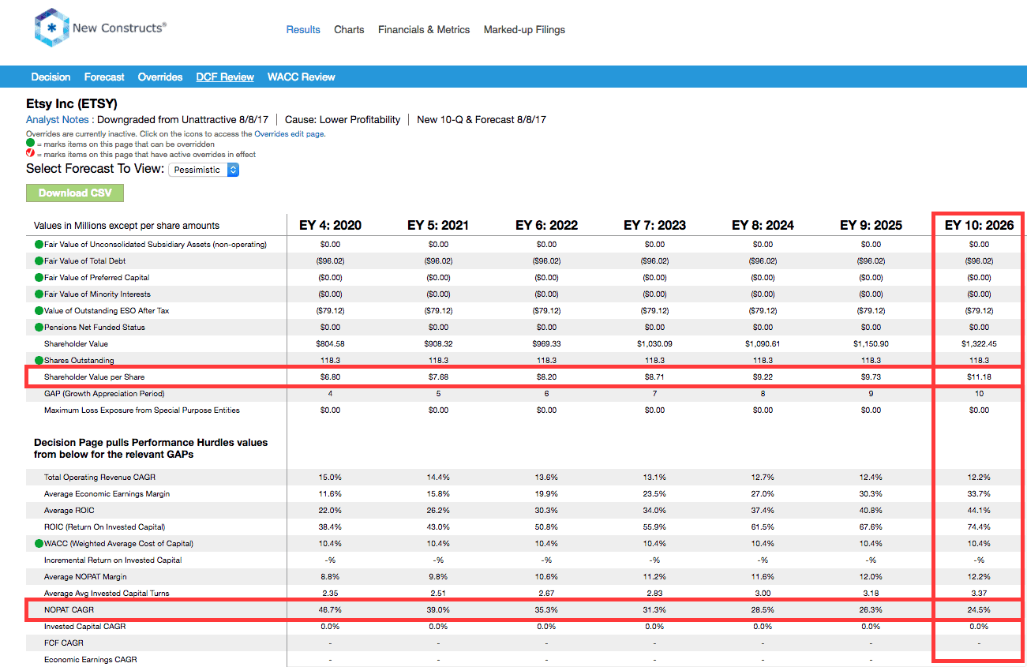
Task: Click the $6.80 value under EY 4: 2020
Action: point(330,377)
